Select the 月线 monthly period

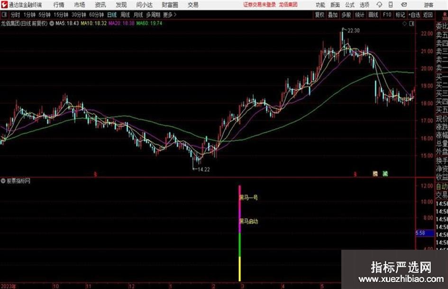[x=138, y=15]
